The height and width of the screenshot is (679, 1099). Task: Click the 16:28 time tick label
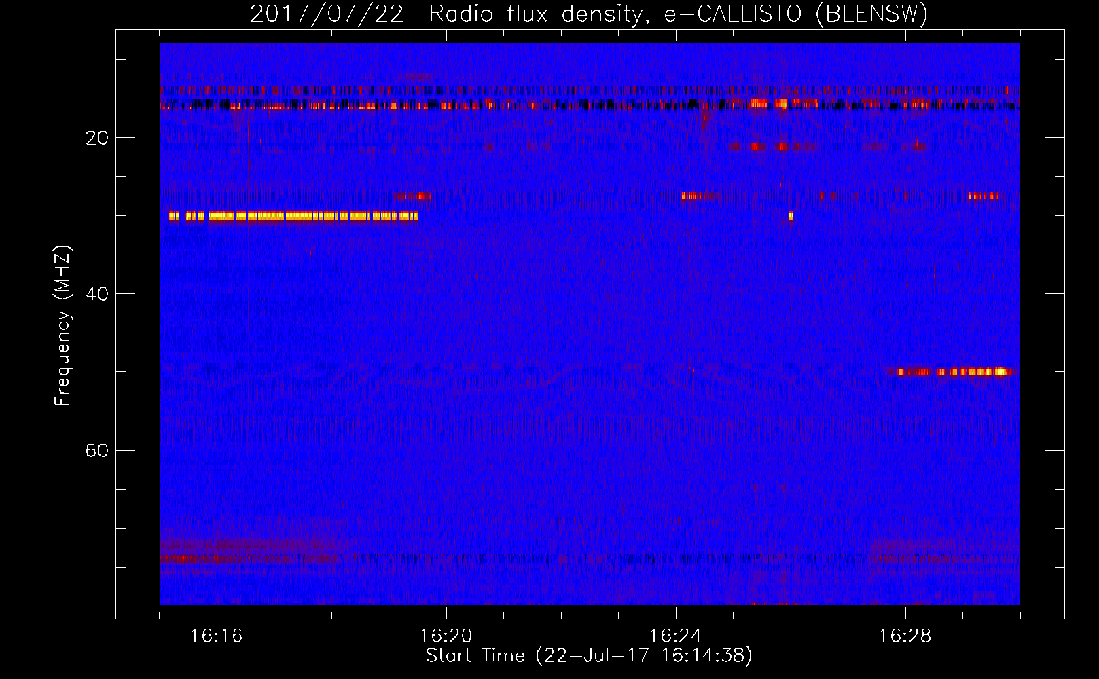pos(905,636)
